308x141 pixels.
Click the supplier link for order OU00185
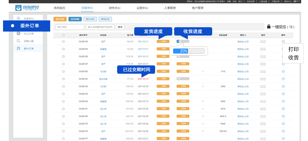103,79
